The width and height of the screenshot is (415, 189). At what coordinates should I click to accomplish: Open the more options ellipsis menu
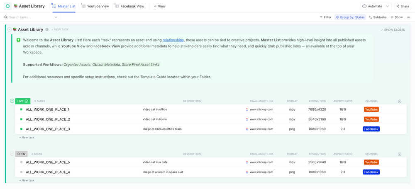pyautogui.click(x=408, y=17)
